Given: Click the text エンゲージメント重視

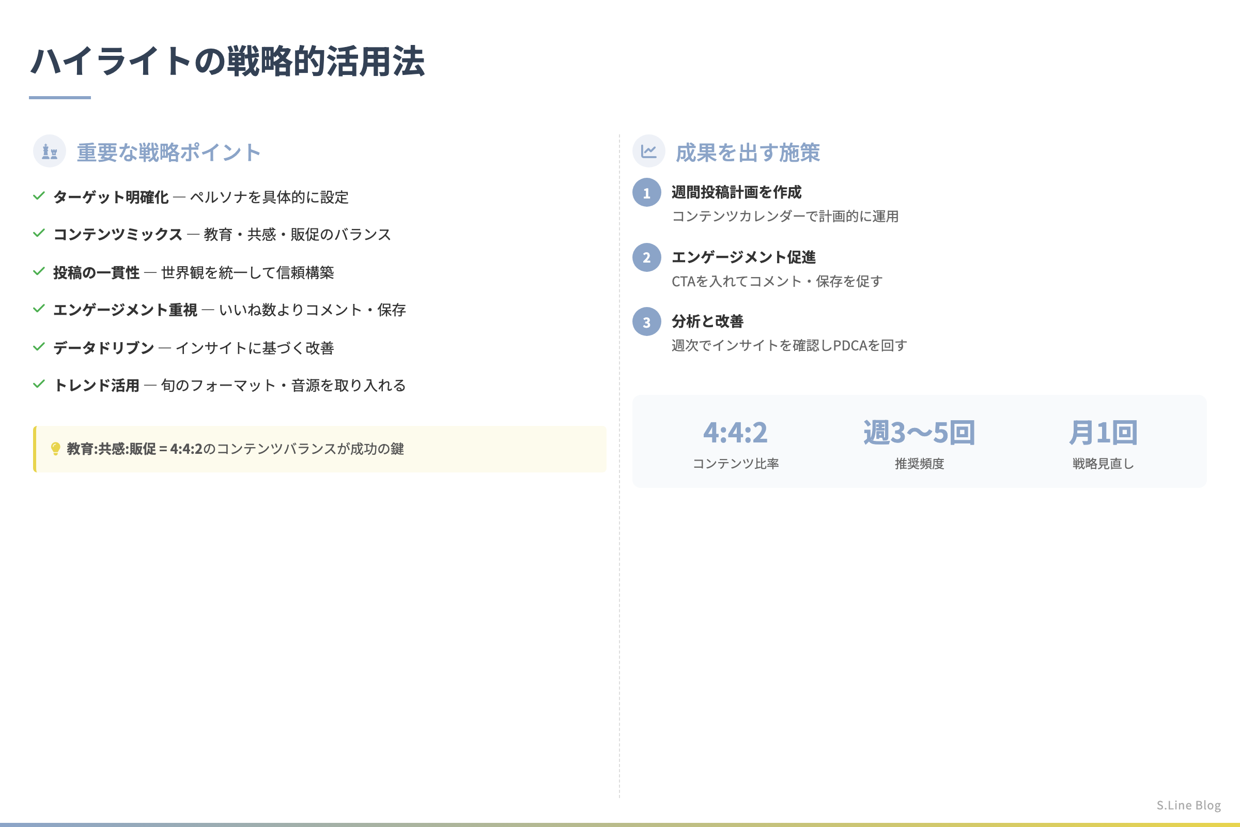Looking at the screenshot, I should 126,310.
